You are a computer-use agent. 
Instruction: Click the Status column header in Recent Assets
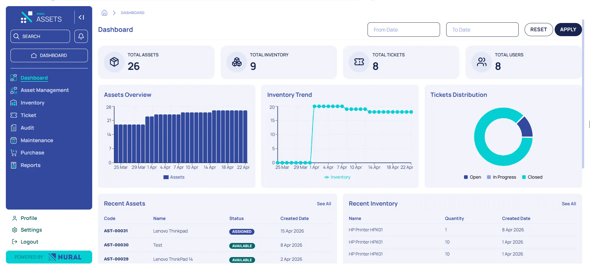coord(236,218)
